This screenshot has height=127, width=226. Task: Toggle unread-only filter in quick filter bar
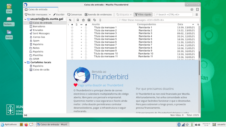(77, 20)
